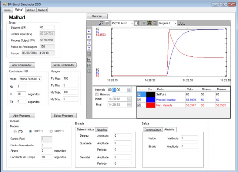The image size is (238, 172).
Task: Click the horizontal expand arrows icon
Action: (89, 37)
